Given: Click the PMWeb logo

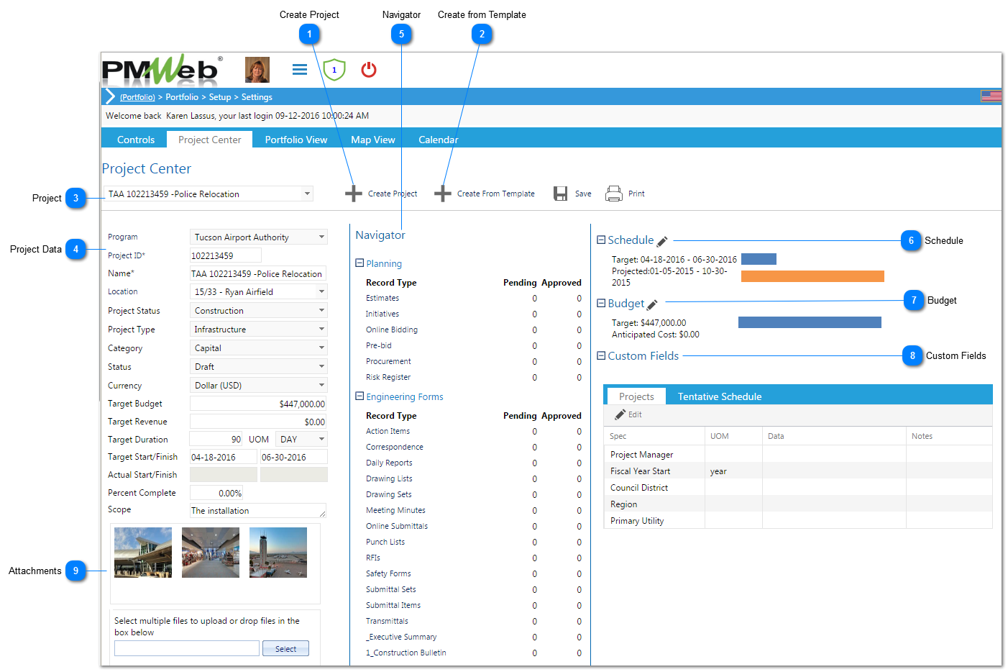Looking at the screenshot, I should click(162, 69).
